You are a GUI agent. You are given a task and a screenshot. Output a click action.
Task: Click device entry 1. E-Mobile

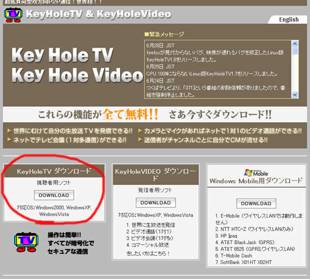pos(259,219)
